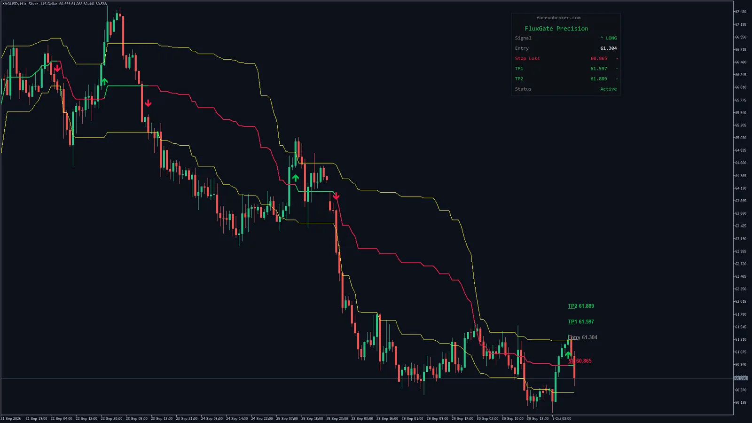Screen dimensions: 752x423
Task: Click the panel's Stop Loss value 60.865
Action: [x=599, y=59]
